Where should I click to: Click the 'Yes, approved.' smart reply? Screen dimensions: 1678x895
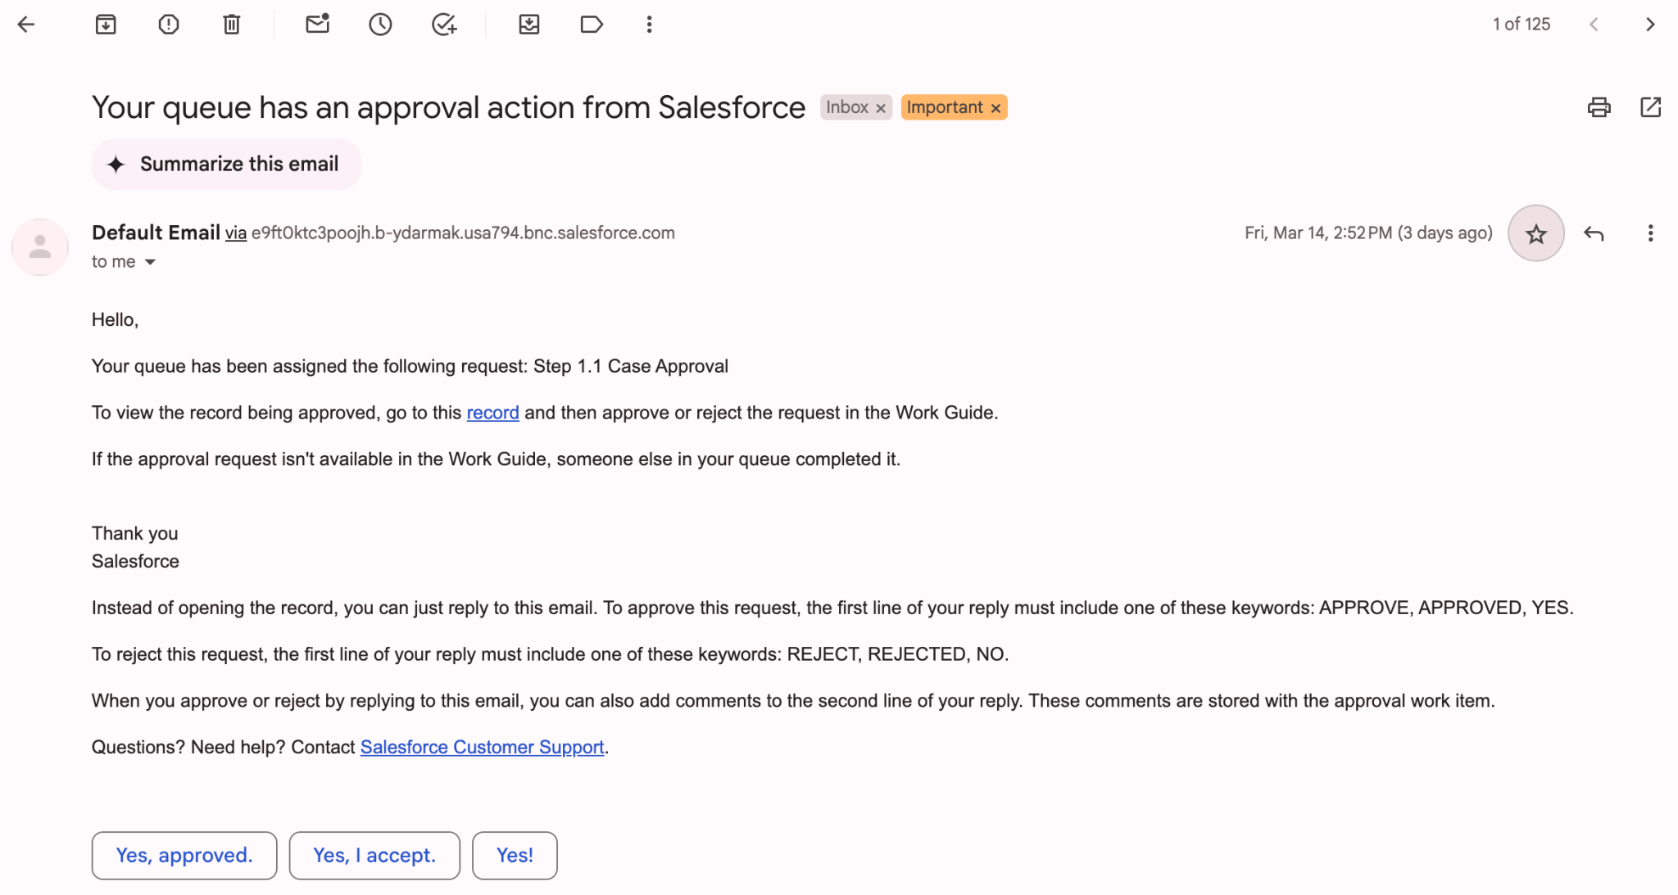click(184, 855)
